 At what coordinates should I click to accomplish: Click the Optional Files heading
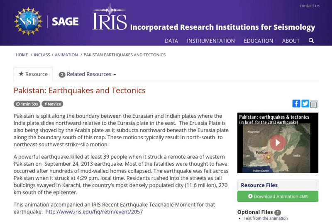click(x=255, y=212)
